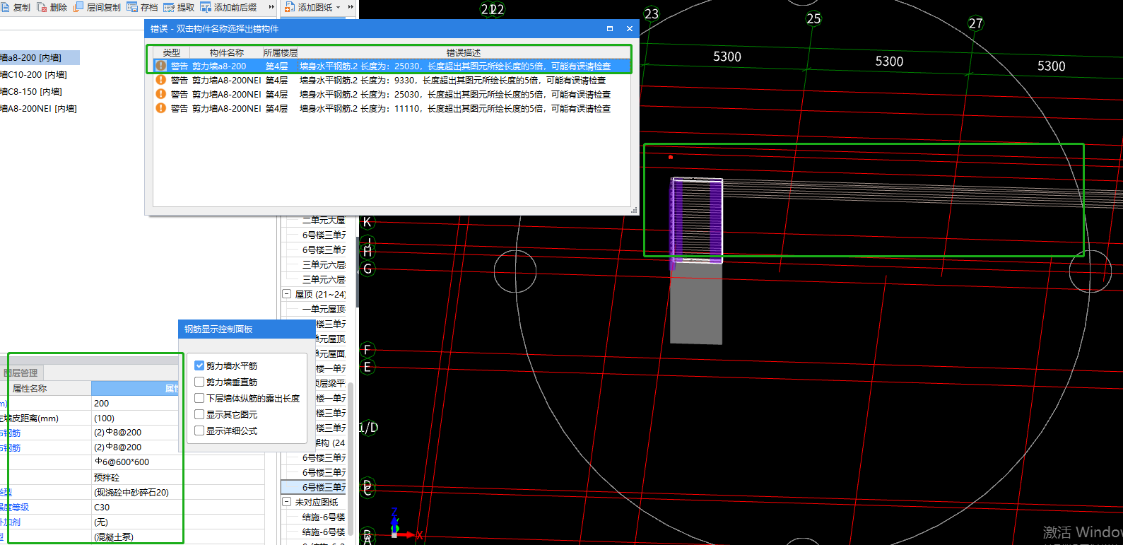Select 墙C8-150 [内墙] in component list
The height and width of the screenshot is (545, 1123).
coord(32,91)
